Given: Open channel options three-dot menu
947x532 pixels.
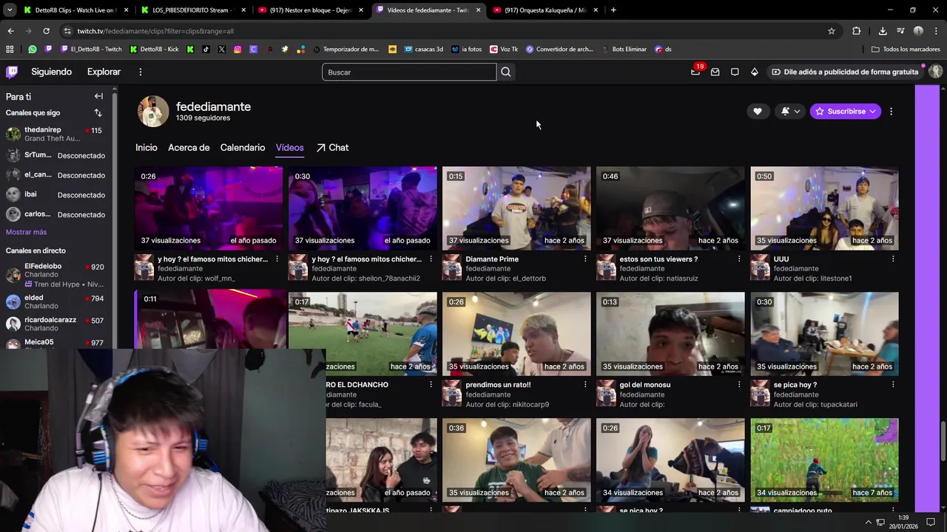Looking at the screenshot, I should pyautogui.click(x=891, y=111).
